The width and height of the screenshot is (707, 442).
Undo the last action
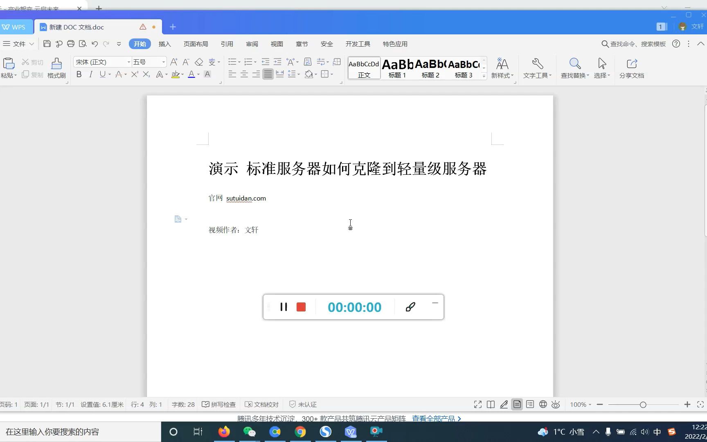pyautogui.click(x=95, y=44)
